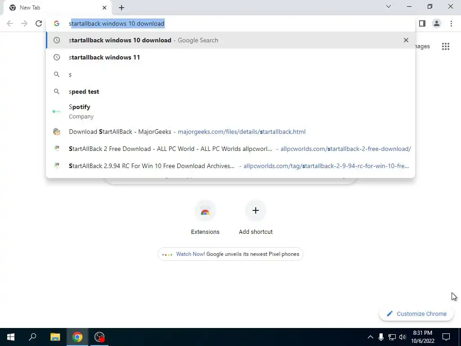Open the tab search chevron
Image resolution: width=461 pixels, height=346 pixels.
[x=389, y=6]
